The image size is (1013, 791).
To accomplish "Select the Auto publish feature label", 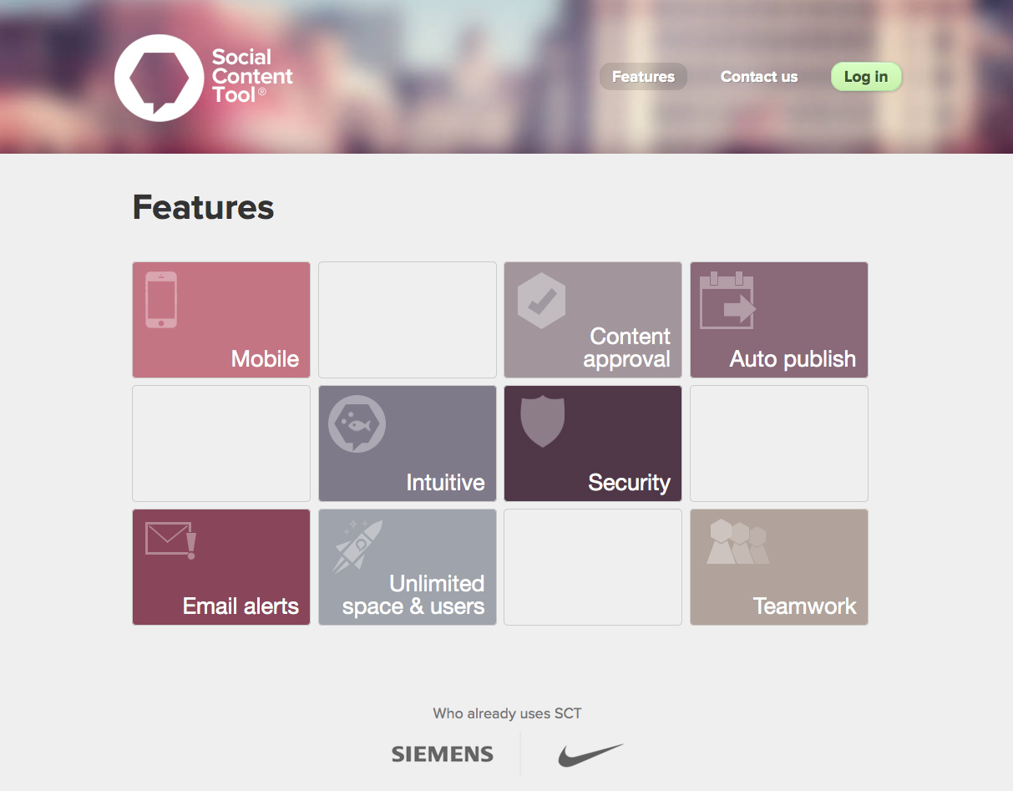I will pos(793,359).
